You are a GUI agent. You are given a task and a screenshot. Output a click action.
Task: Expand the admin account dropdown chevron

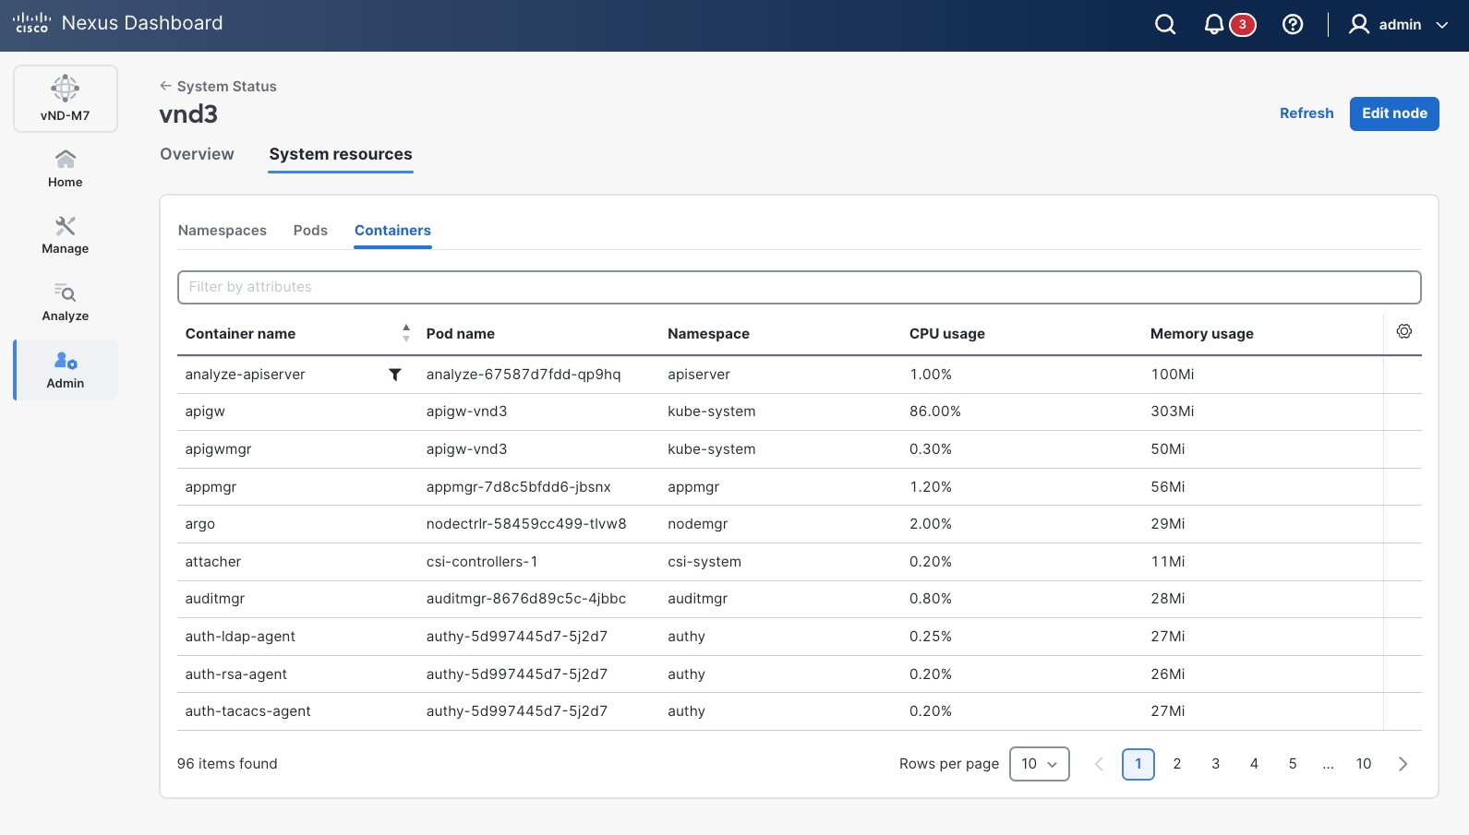coord(1441,25)
